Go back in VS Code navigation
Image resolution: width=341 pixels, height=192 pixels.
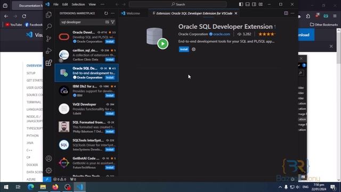[117, 4]
